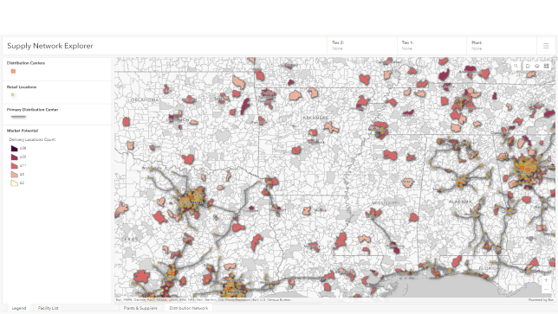Switch to the Legend tab
Screen dimensions: 558x314
pos(19,308)
